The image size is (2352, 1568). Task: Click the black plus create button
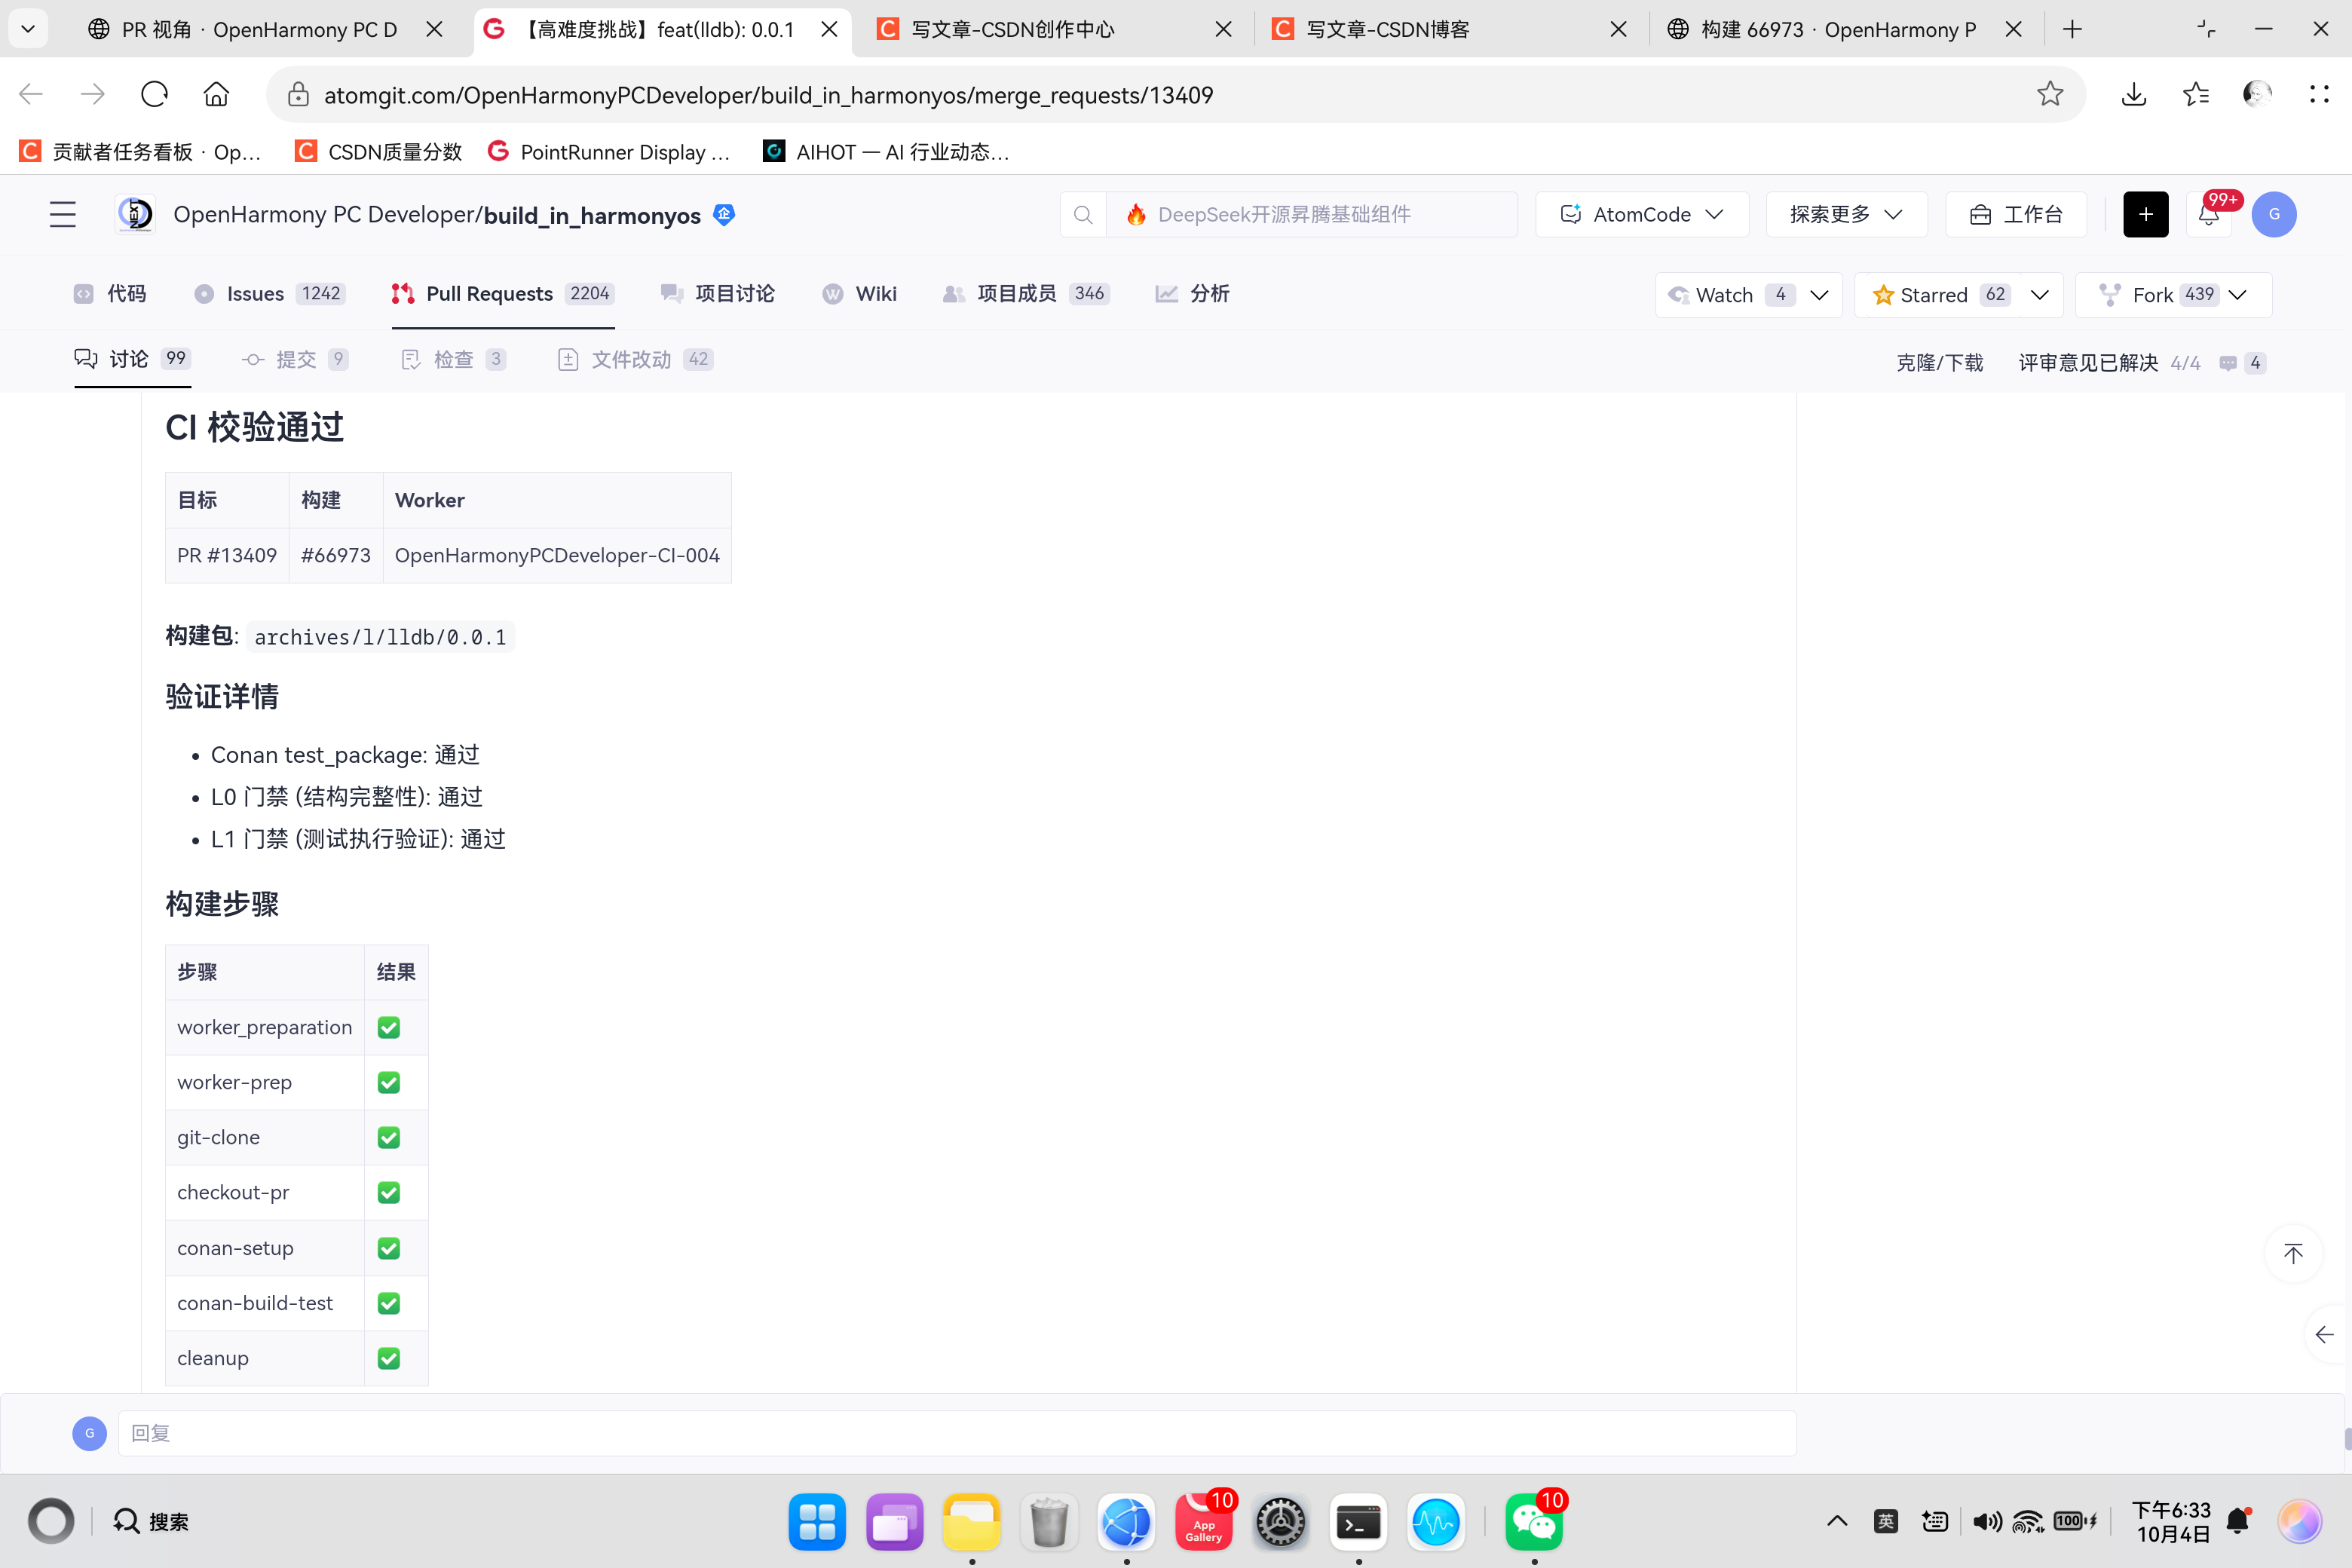[x=2146, y=214]
